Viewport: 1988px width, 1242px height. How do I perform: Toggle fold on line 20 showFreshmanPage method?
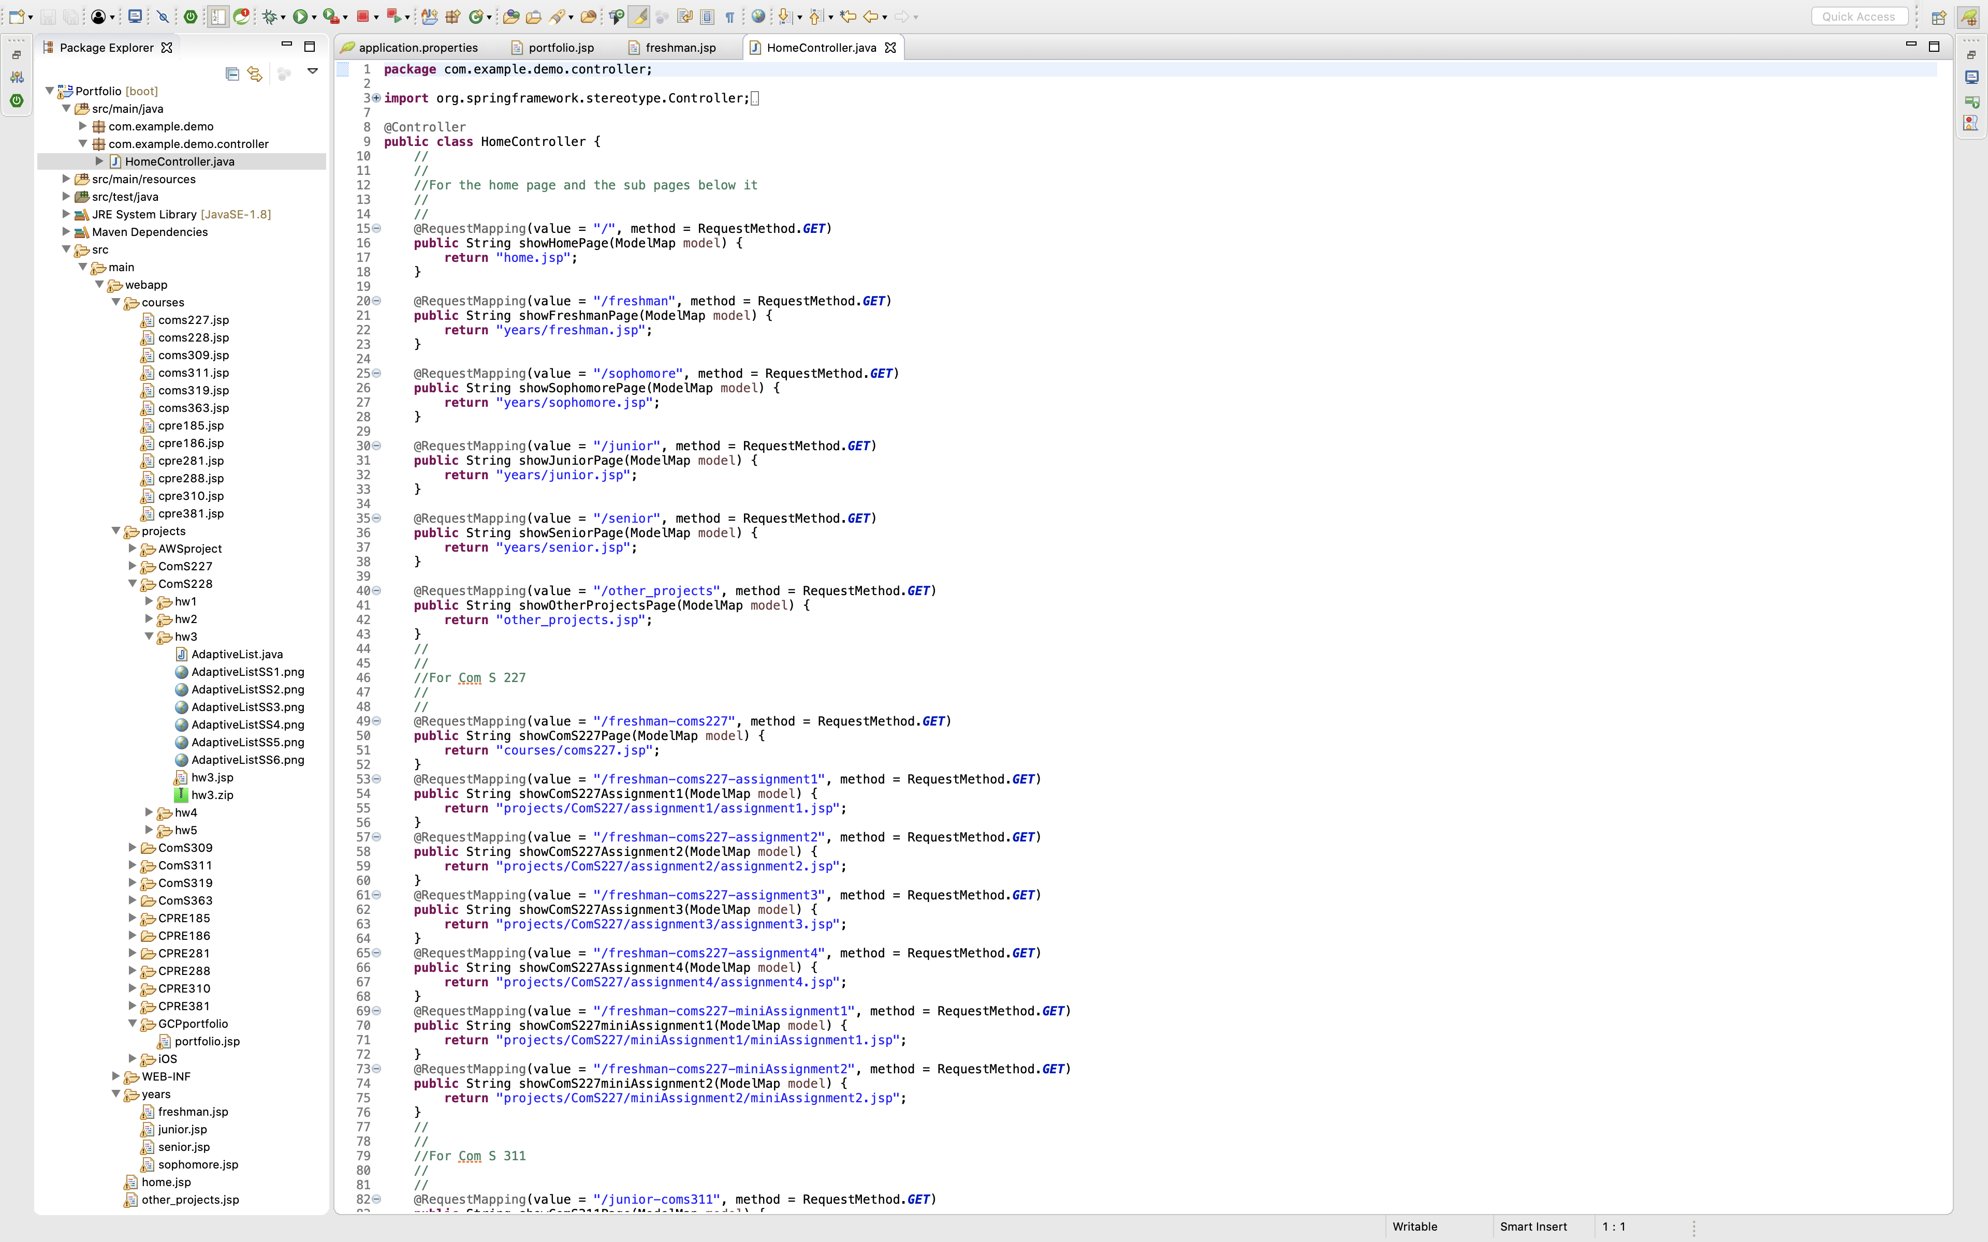tap(376, 301)
